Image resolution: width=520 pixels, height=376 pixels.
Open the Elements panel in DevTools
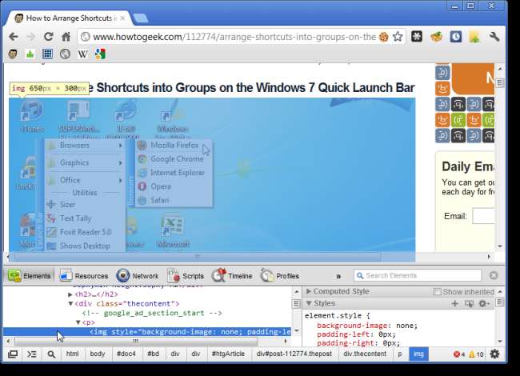tap(29, 276)
